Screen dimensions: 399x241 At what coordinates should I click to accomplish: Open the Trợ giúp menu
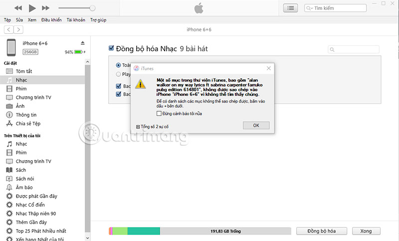click(98, 20)
